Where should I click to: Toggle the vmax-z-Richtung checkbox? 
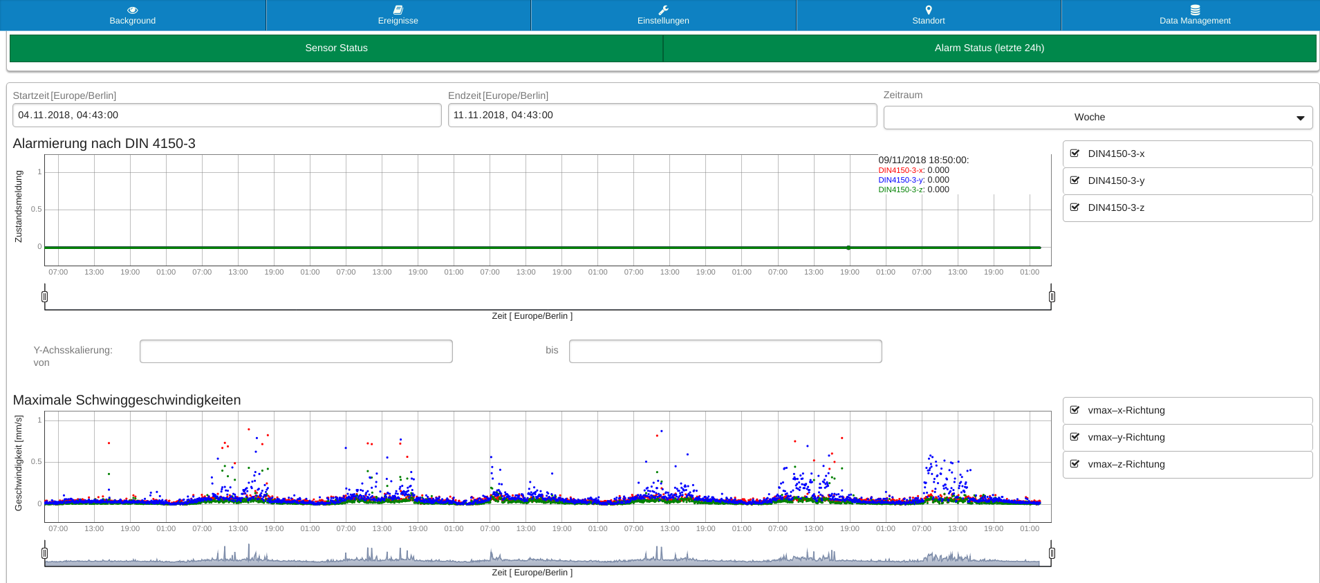pyautogui.click(x=1075, y=464)
